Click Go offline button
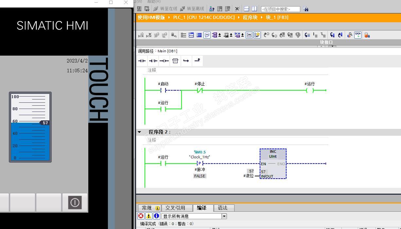This screenshot has height=229, width=401. pyautogui.click(x=192, y=9)
